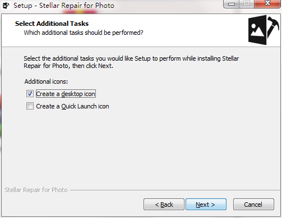Click the "Create a desktop icon" label text
The width and height of the screenshot is (282, 218).
[x=66, y=94]
